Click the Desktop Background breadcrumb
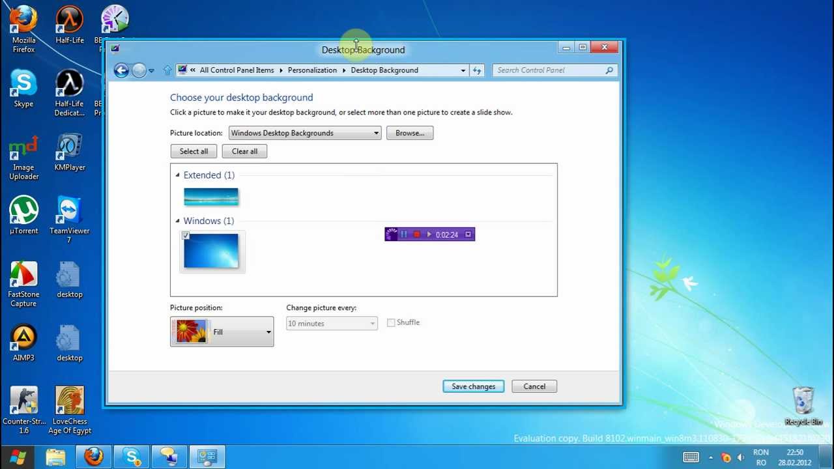Viewport: 834px width, 469px height. pos(384,70)
